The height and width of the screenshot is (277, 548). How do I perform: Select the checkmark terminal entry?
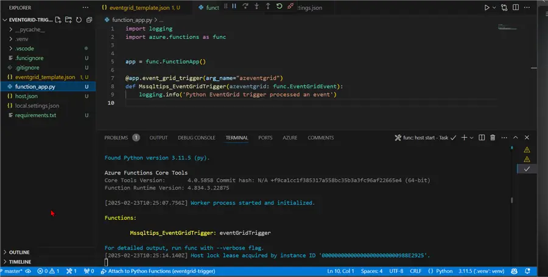pos(527,168)
